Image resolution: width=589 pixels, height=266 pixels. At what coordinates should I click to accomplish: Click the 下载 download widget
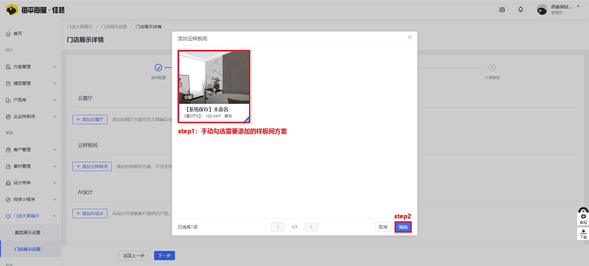pos(583,234)
